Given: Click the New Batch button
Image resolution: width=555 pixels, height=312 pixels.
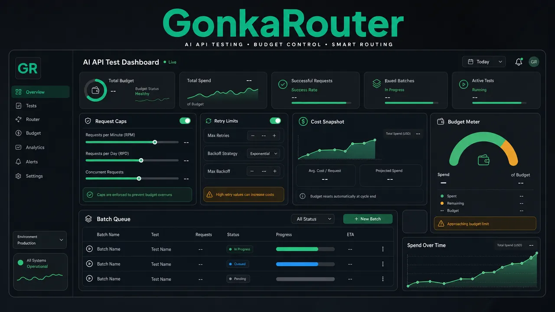Looking at the screenshot, I should [368, 219].
